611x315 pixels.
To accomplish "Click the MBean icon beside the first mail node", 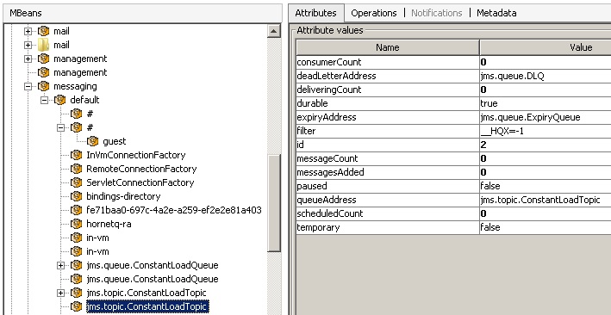I will pos(44,31).
